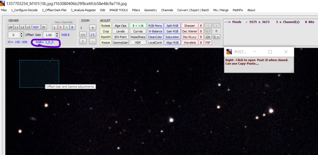Click the B button beside Dec Wiener
Image resolution: width=318 pixels, height=155 pixels.
(201, 31)
